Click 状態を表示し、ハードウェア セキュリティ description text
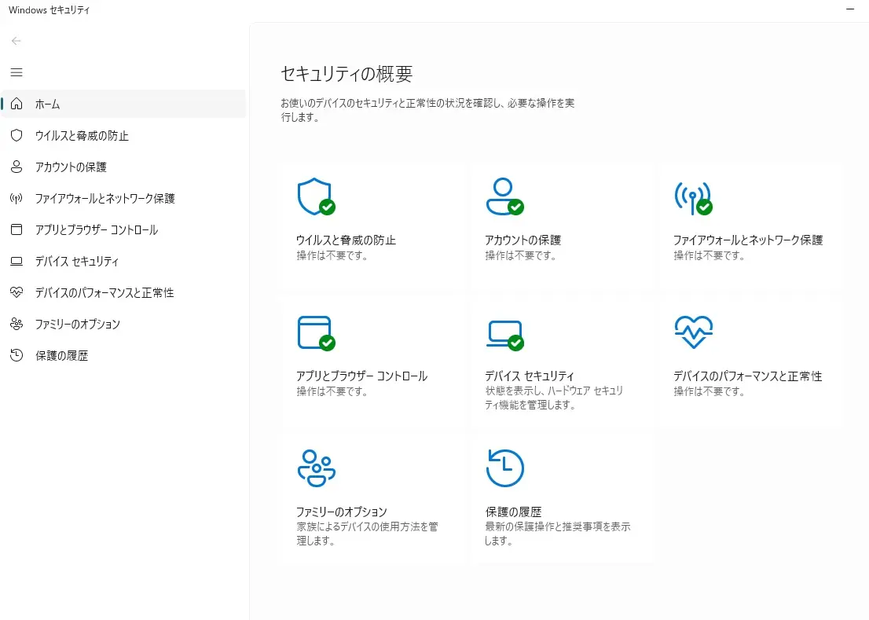869x620 pixels. [x=554, y=398]
